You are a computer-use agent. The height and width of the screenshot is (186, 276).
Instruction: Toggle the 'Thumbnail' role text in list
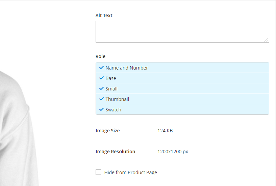tap(117, 99)
